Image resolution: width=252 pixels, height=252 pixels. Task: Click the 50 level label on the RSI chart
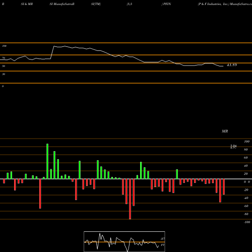click(x=4, y=66)
